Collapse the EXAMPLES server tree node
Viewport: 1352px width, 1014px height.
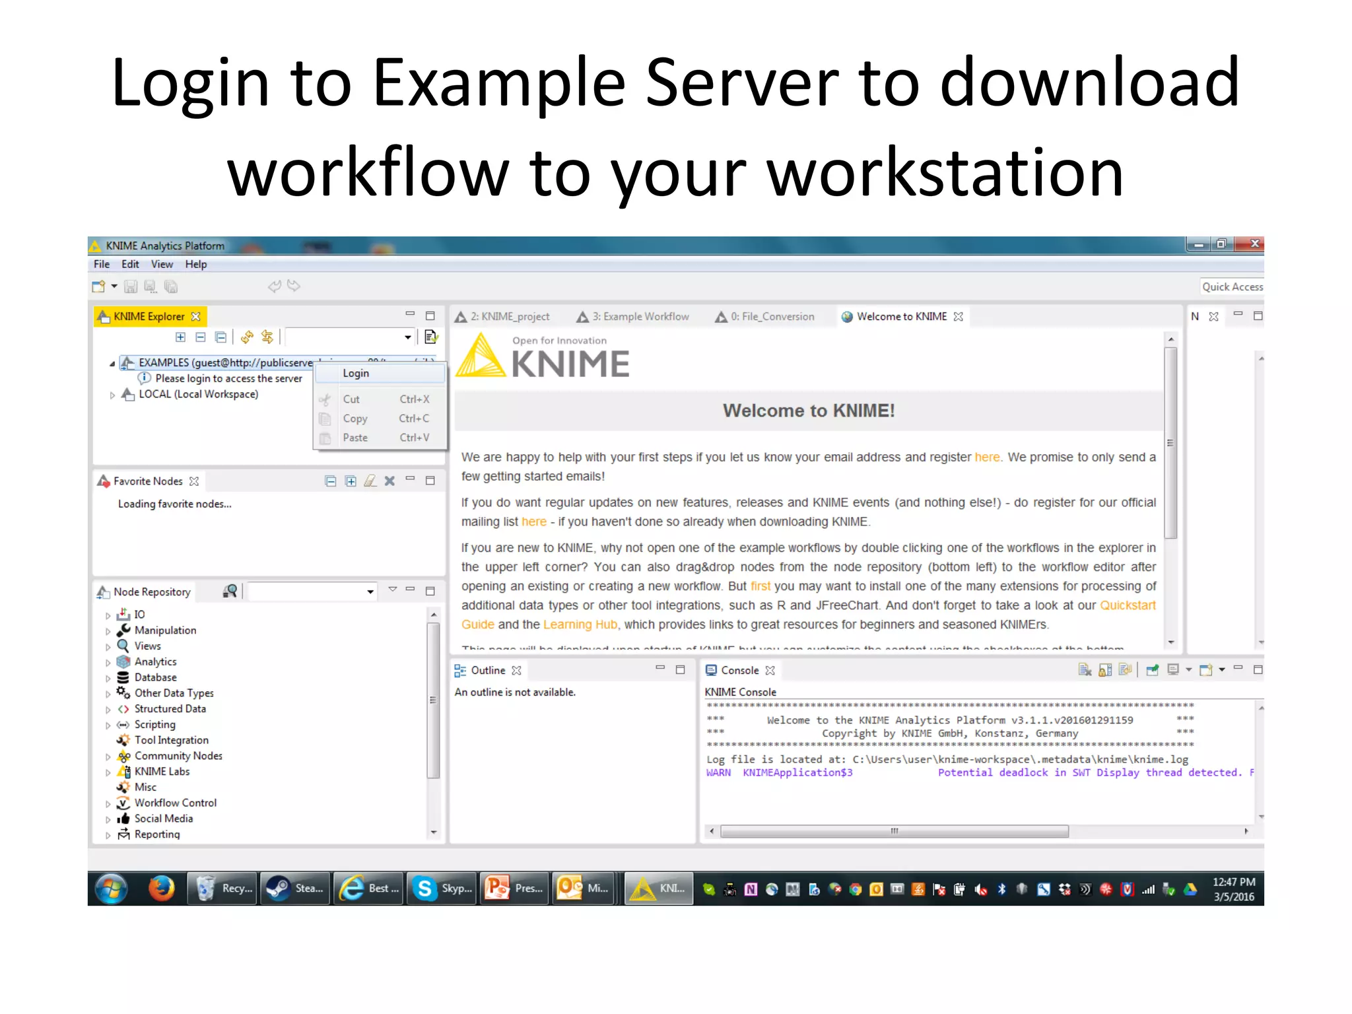(x=112, y=363)
